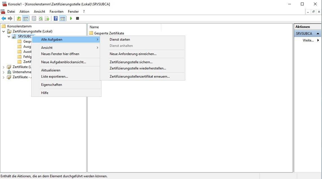Click Weitere actions in Aktionen pane

(x=308, y=40)
